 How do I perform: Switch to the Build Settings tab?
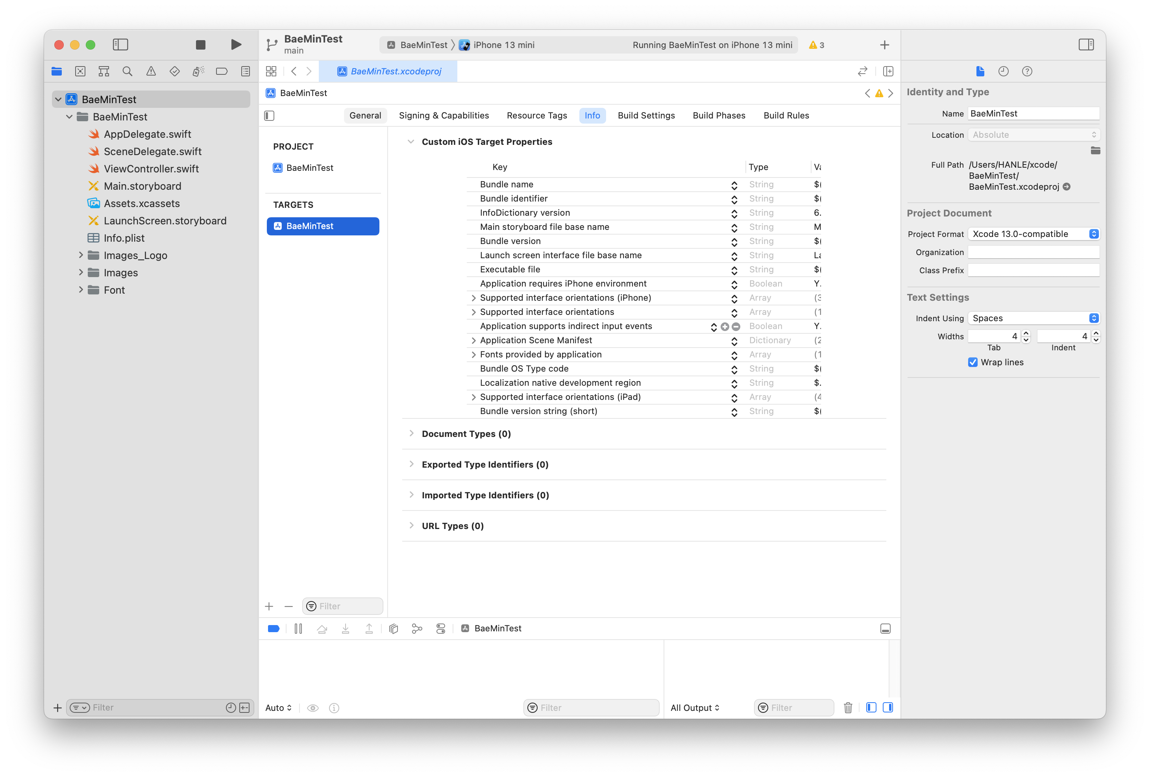pos(646,115)
